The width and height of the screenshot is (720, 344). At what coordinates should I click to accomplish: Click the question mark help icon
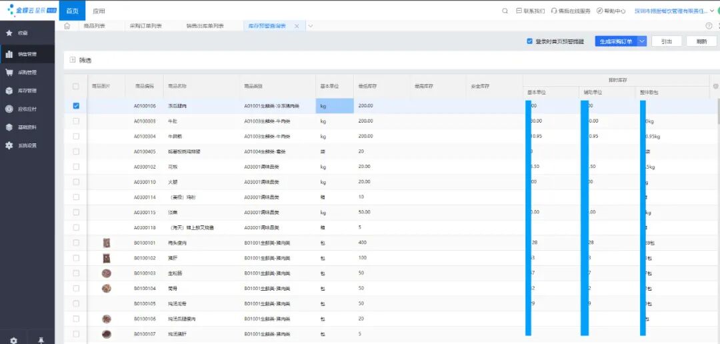pos(709,26)
